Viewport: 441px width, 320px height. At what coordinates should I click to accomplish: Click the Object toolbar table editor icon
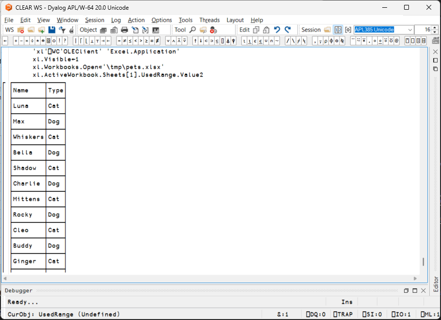[103, 30]
